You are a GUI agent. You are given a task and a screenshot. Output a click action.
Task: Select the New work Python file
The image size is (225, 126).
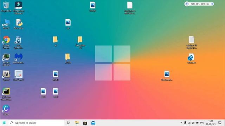pos(19,24)
